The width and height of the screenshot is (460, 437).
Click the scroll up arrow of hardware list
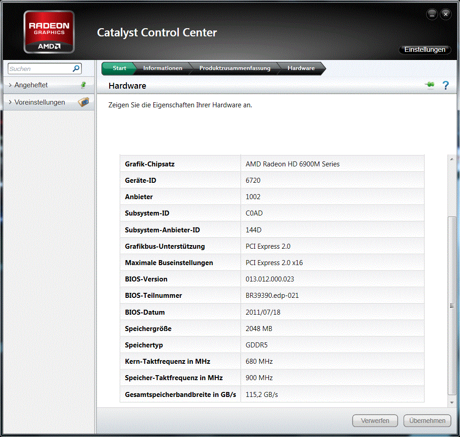click(x=451, y=159)
